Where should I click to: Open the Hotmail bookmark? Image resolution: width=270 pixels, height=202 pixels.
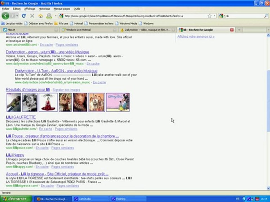pyautogui.click(x=76, y=23)
